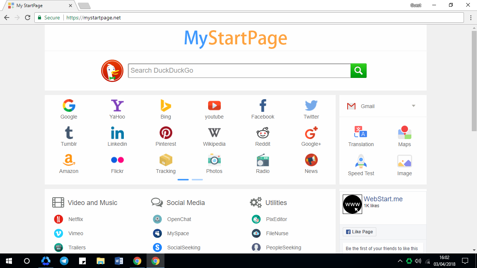
Task: Adjust the speaker volume in system tray
Action: [x=417, y=261]
